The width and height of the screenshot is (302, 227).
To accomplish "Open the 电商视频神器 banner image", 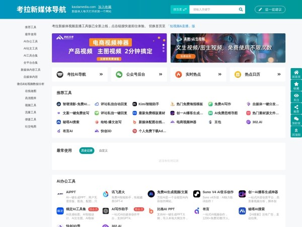I will coord(109,48).
